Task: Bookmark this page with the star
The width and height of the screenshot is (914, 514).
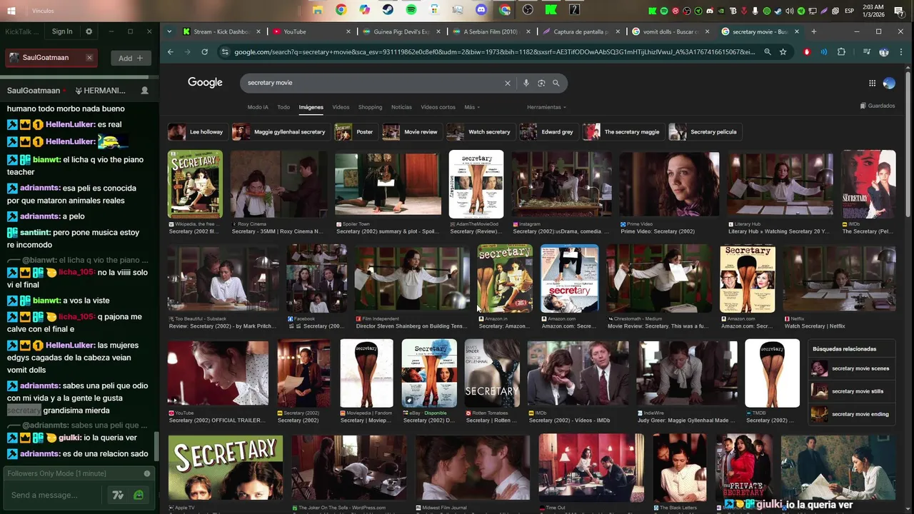Action: pyautogui.click(x=783, y=52)
